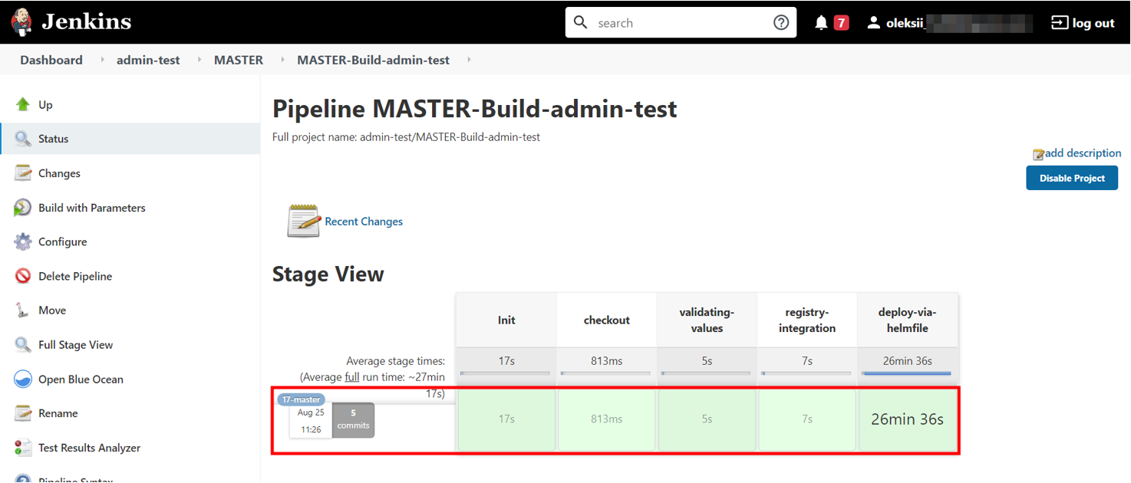Select Delete Pipeline in sidebar
Image resolution: width=1131 pixels, height=483 pixels.
pos(75,276)
